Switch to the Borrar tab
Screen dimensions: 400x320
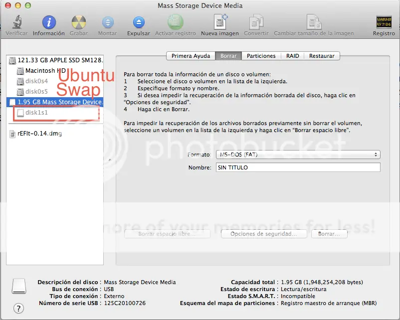pyautogui.click(x=228, y=56)
